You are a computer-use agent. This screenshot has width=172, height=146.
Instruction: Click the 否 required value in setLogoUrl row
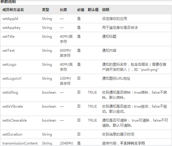click(x=79, y=79)
